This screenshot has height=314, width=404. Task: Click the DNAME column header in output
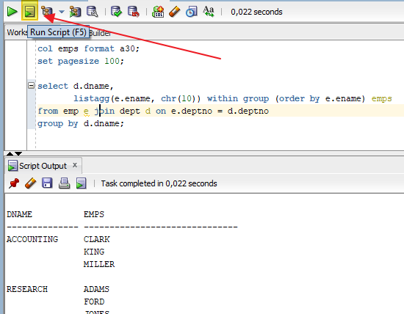pos(20,214)
